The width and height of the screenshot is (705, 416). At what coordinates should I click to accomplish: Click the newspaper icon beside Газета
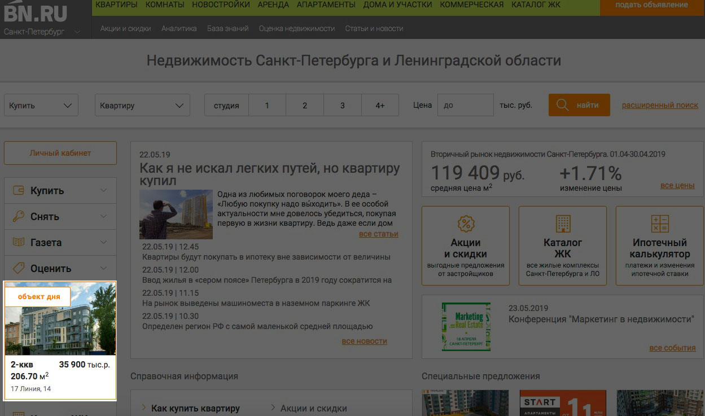(19, 243)
